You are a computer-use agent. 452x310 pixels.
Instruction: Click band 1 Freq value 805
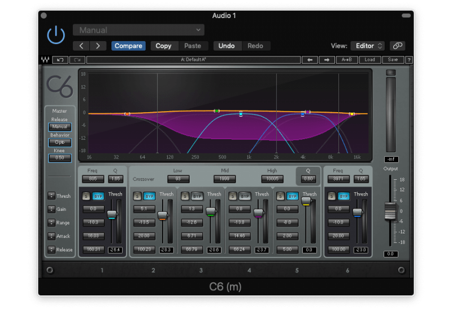click(x=93, y=179)
